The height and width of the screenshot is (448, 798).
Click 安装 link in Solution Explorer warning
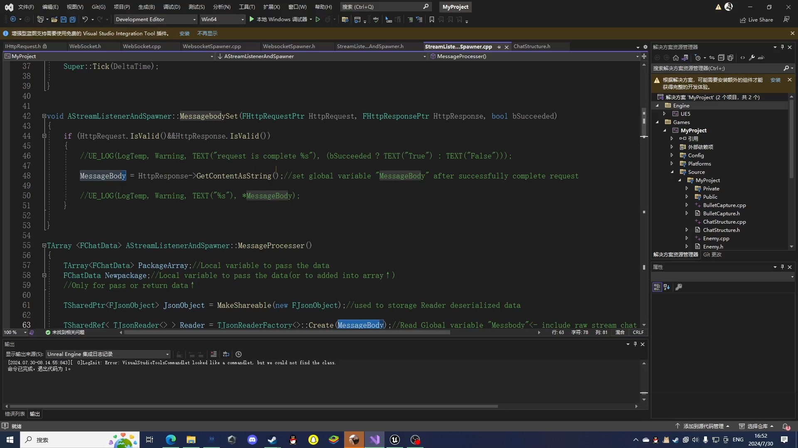(776, 80)
